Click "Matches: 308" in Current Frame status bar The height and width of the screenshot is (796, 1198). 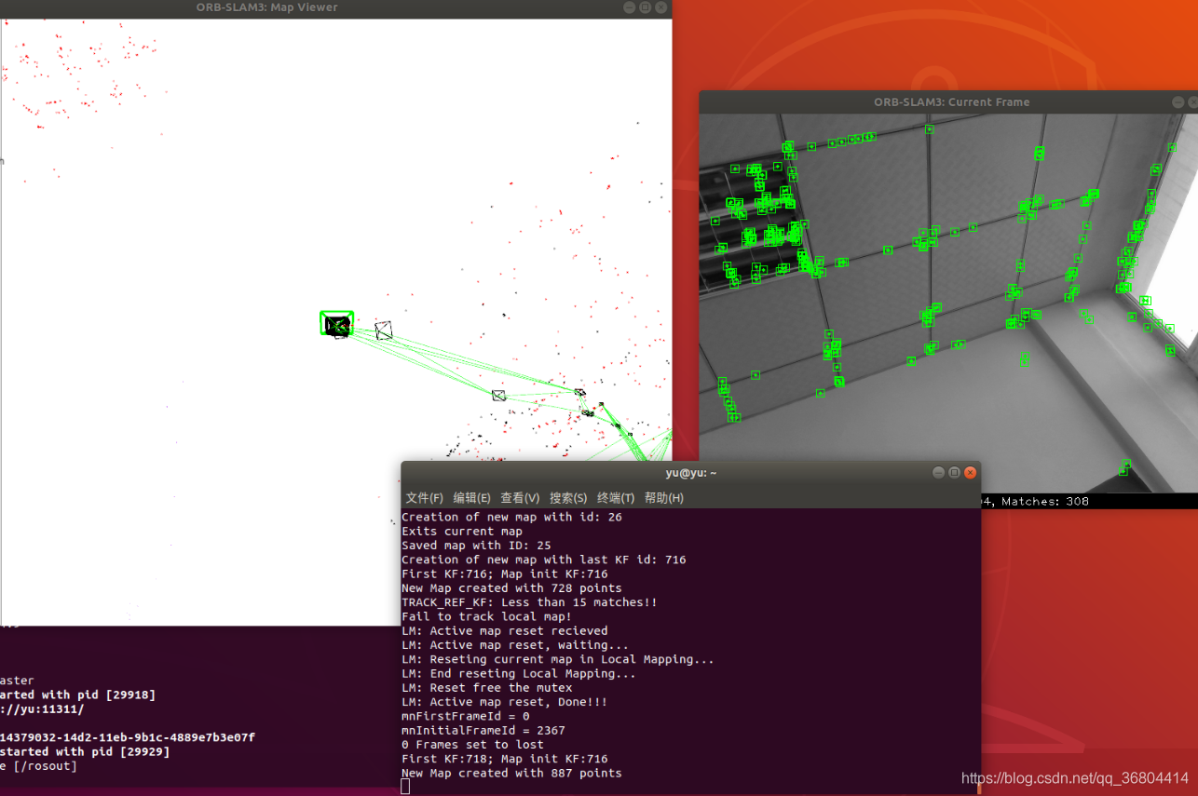coord(1047,501)
